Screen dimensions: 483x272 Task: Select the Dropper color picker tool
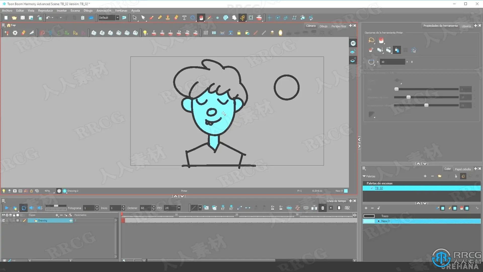pyautogui.click(x=209, y=18)
